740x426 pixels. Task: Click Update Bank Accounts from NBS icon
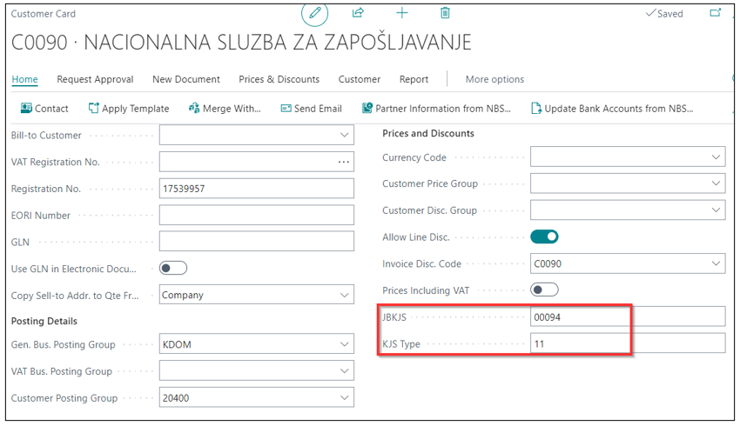(x=536, y=109)
